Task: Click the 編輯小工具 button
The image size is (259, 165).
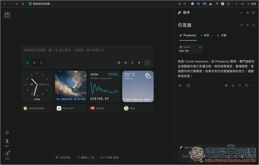Action: coord(86,157)
